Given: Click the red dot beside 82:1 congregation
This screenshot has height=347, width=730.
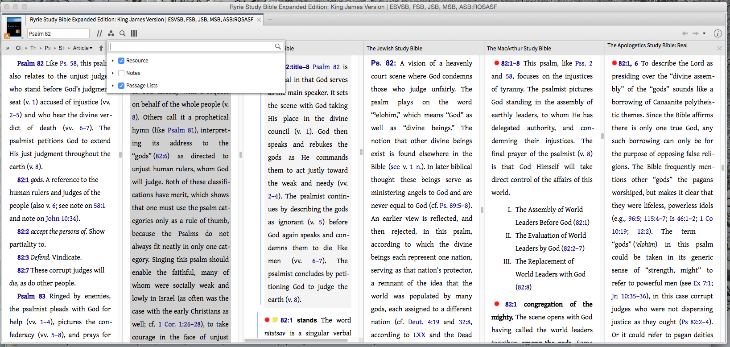Looking at the screenshot, I should click(x=496, y=304).
